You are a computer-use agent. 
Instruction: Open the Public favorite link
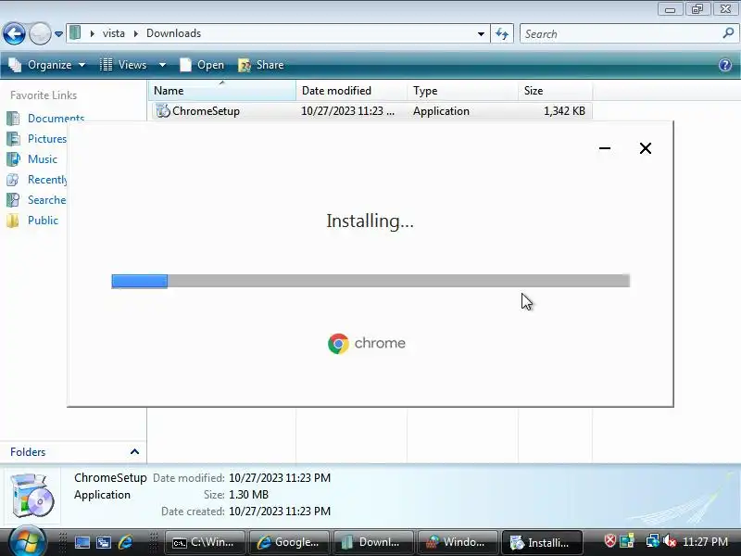(x=43, y=221)
